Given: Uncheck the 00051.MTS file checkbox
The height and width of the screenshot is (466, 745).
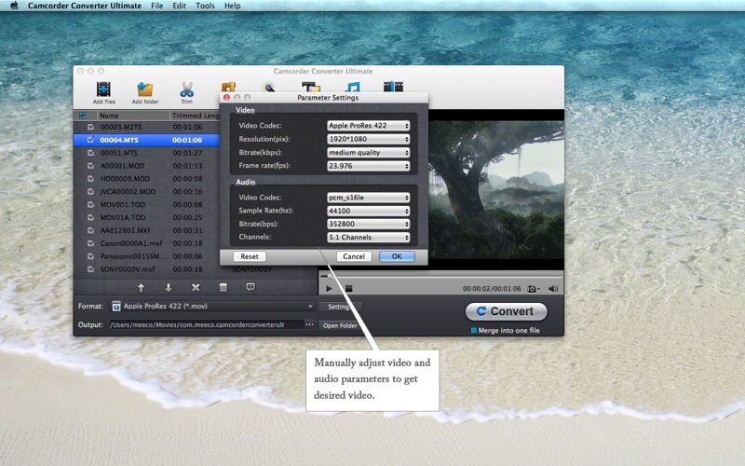Looking at the screenshot, I should [90, 153].
